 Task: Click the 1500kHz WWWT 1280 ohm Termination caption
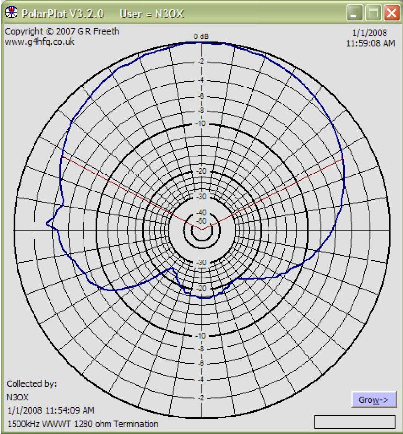pos(83,423)
